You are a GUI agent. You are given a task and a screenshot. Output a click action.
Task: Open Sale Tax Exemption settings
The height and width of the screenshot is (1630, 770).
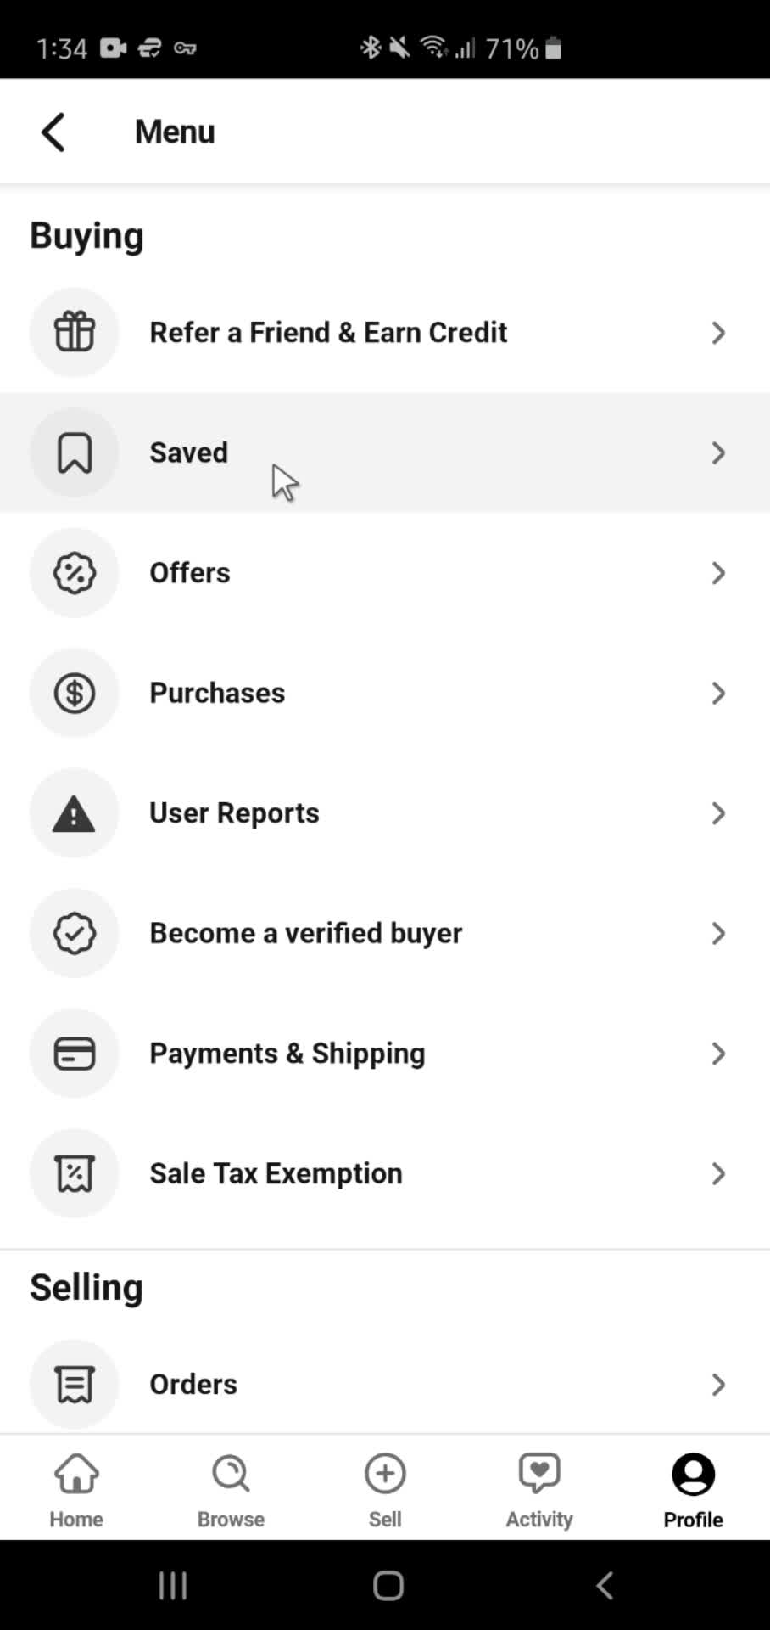coord(385,1173)
